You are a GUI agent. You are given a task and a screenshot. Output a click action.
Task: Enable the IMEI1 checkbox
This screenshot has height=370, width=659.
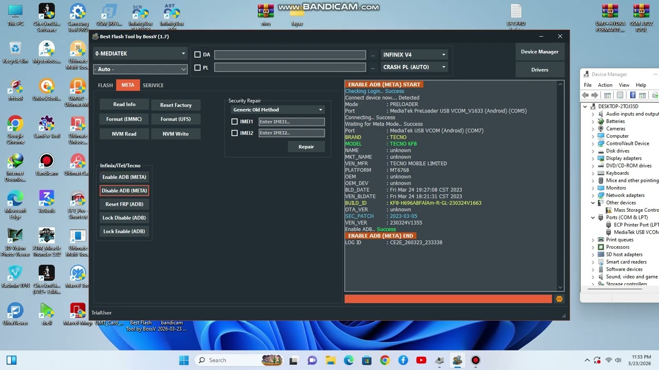tap(235, 122)
